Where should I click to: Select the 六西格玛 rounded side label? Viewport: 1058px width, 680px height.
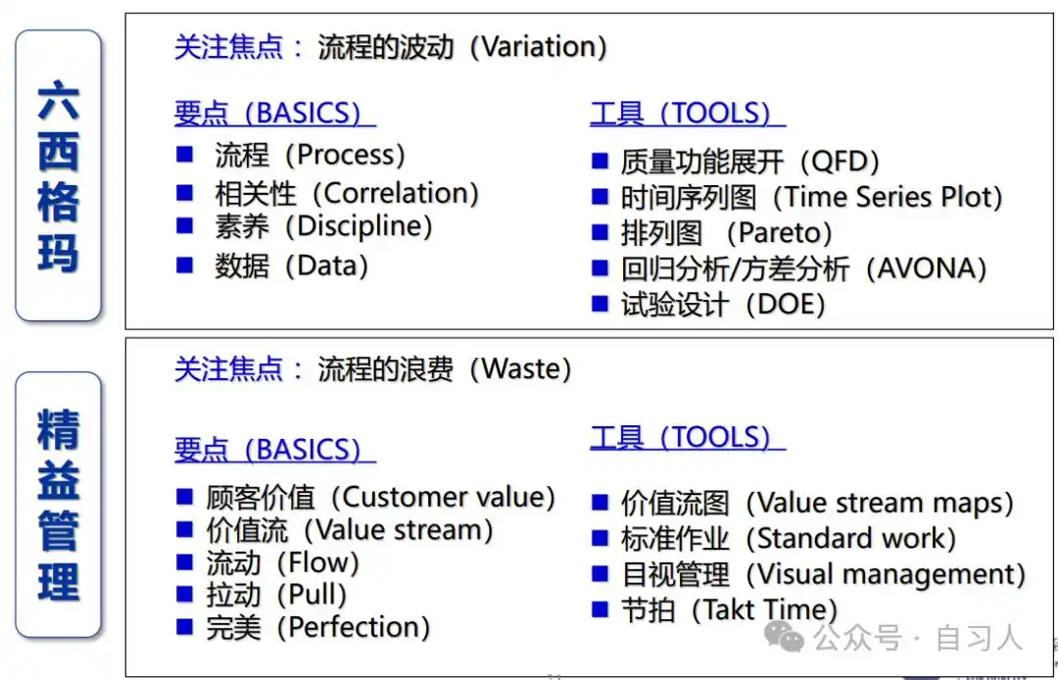click(x=58, y=175)
